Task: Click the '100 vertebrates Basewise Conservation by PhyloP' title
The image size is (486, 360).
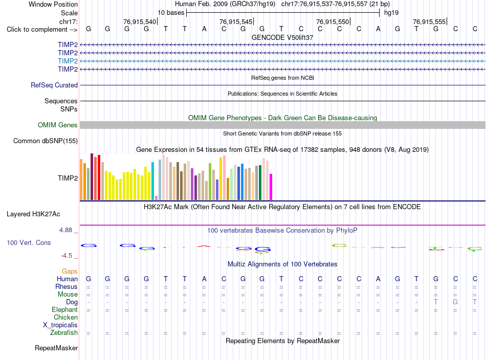Action: tap(282, 231)
